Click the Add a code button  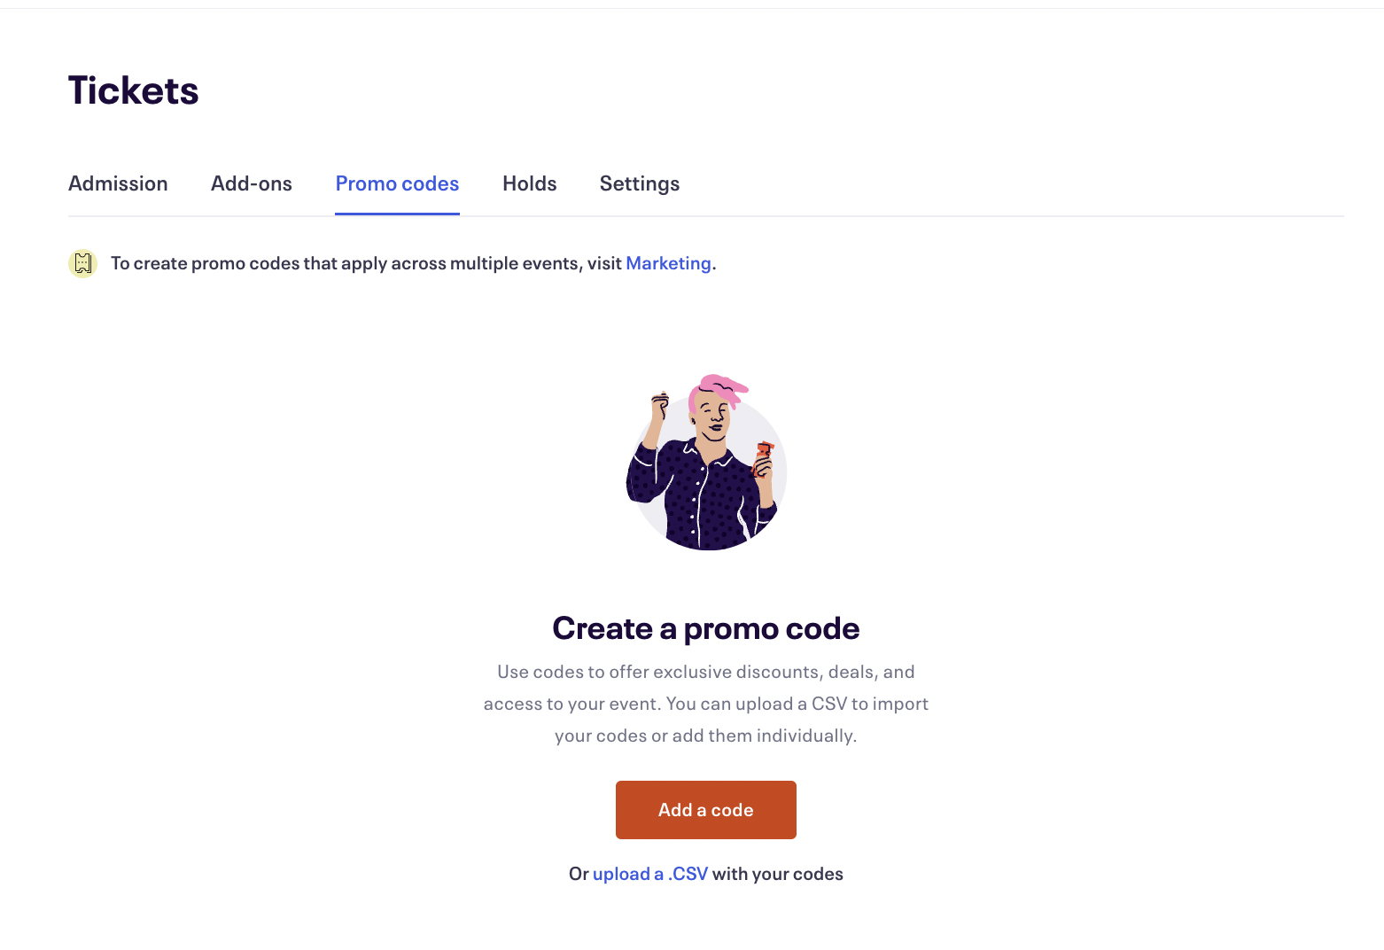pyautogui.click(x=706, y=810)
